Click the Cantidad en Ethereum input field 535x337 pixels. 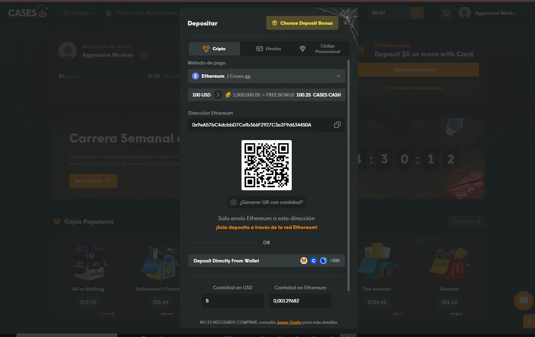pyautogui.click(x=300, y=301)
